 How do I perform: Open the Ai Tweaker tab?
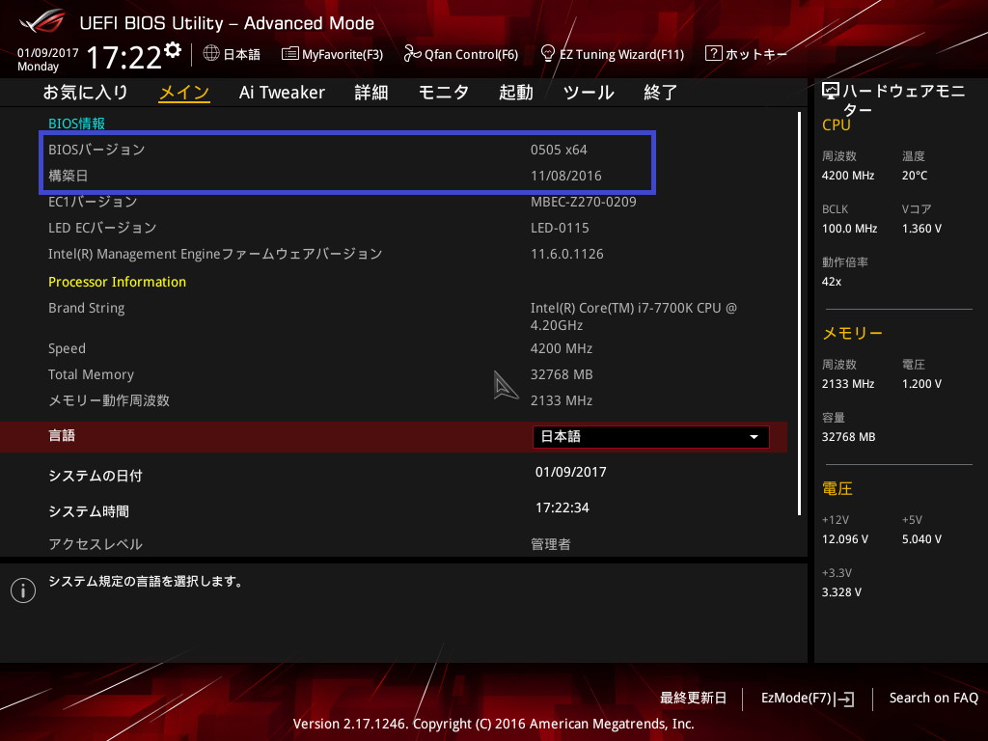(282, 93)
